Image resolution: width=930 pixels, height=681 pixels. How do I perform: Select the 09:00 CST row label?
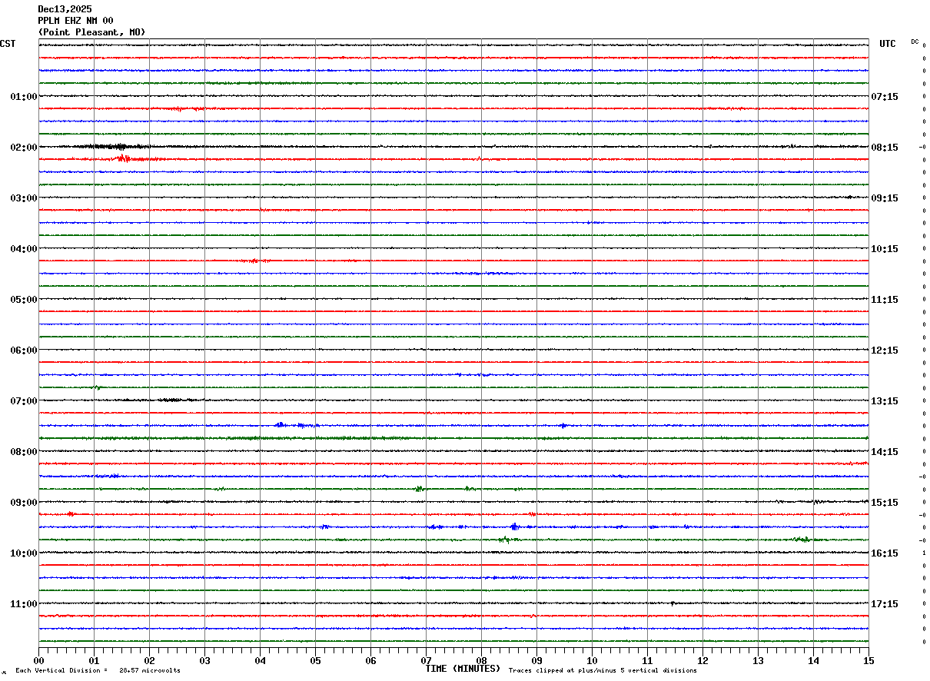tap(23, 503)
